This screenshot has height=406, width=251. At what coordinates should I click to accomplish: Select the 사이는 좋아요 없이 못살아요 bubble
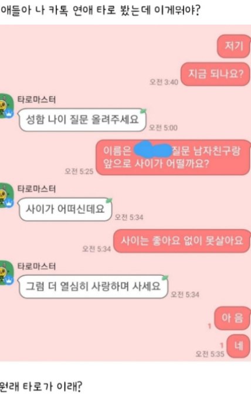click(182, 241)
